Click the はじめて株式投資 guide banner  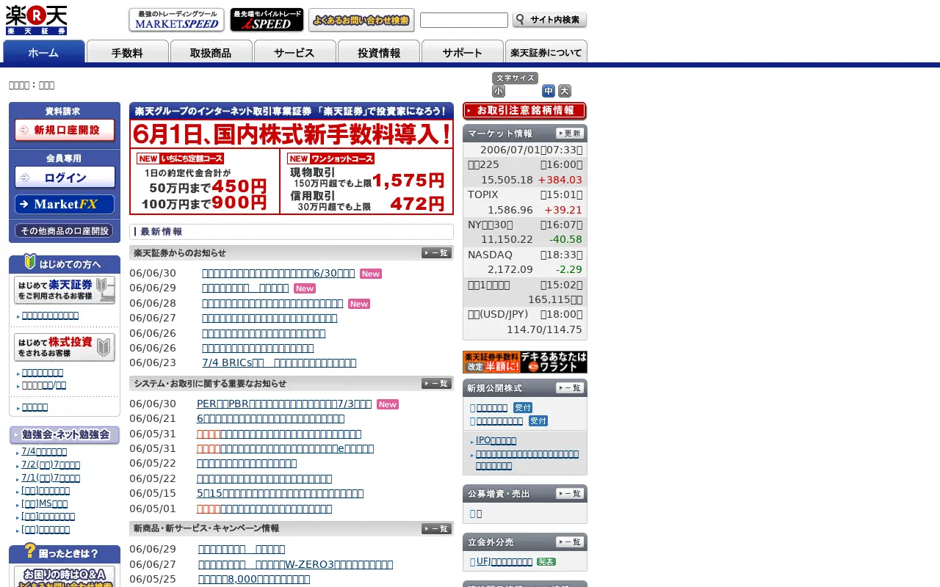65,347
